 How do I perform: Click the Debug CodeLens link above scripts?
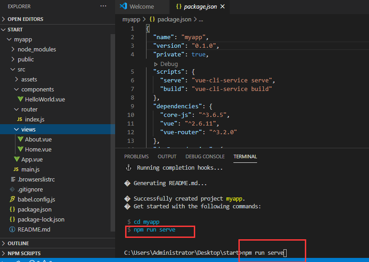tap(169, 64)
